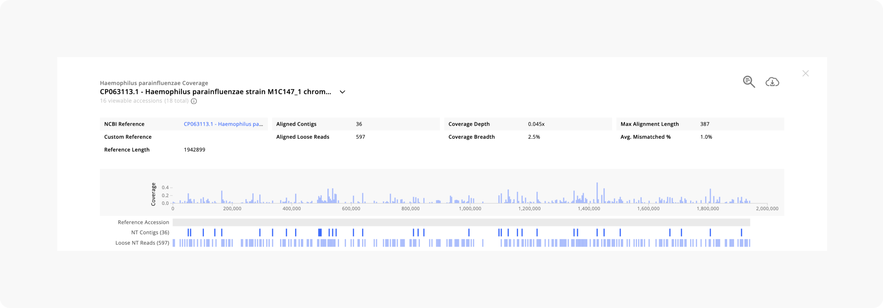This screenshot has width=883, height=308.
Task: Open the CP063113.1 NCBI reference link
Action: pos(224,124)
